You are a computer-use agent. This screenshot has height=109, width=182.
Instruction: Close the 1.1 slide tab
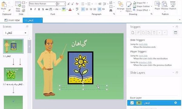coord(42,19)
